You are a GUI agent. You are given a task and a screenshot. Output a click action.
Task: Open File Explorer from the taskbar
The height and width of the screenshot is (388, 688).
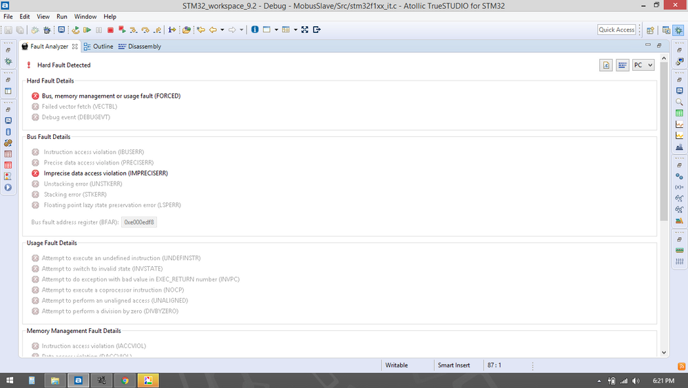(55, 380)
